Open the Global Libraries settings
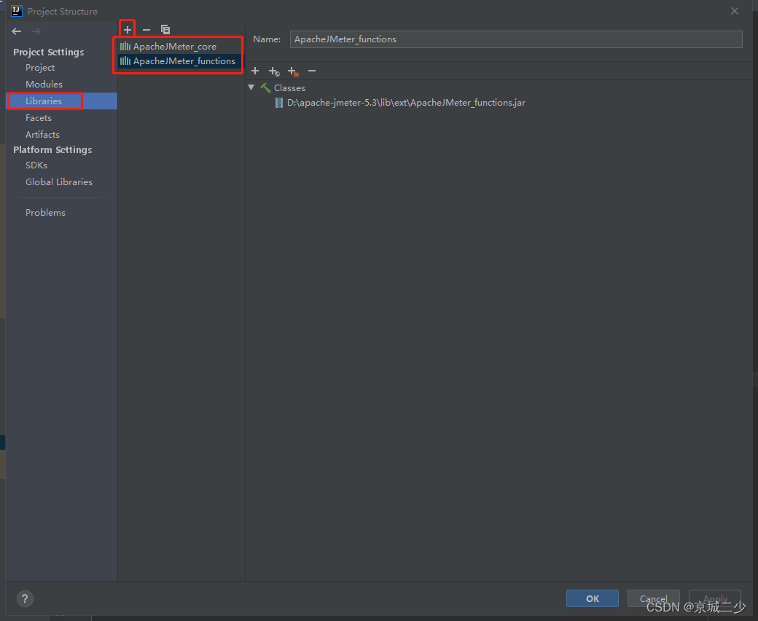Screen dimensions: 758x621 point(59,181)
